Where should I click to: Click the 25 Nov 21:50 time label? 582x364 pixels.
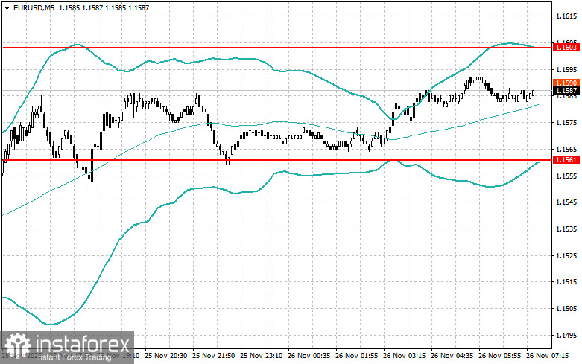click(213, 355)
